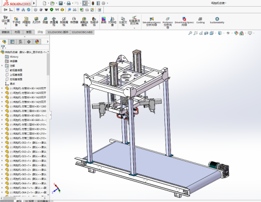261x202 pixels.
Task: Run the 性能评估 performance evaluation tool
Action: coord(94,22)
